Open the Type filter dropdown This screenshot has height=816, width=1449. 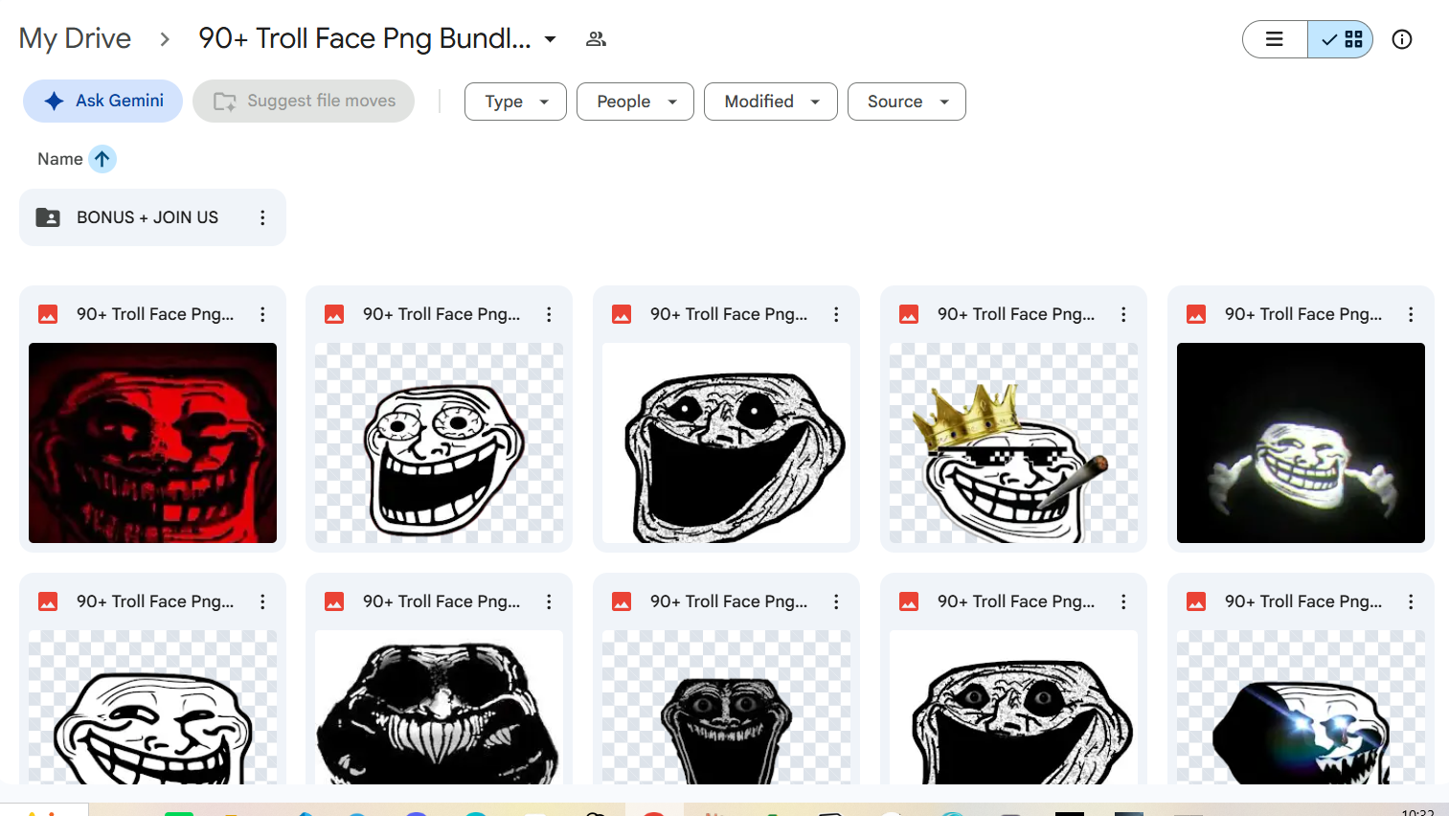tap(515, 102)
